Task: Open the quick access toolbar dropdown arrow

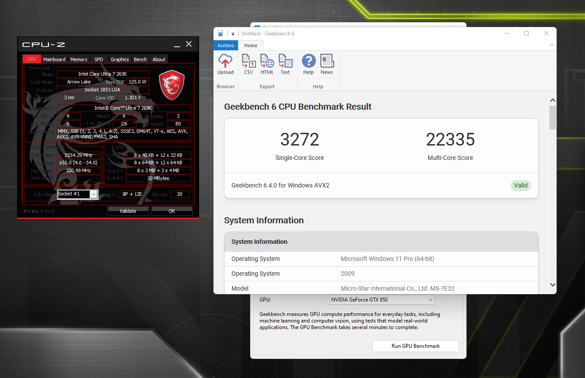Action: 233,34
